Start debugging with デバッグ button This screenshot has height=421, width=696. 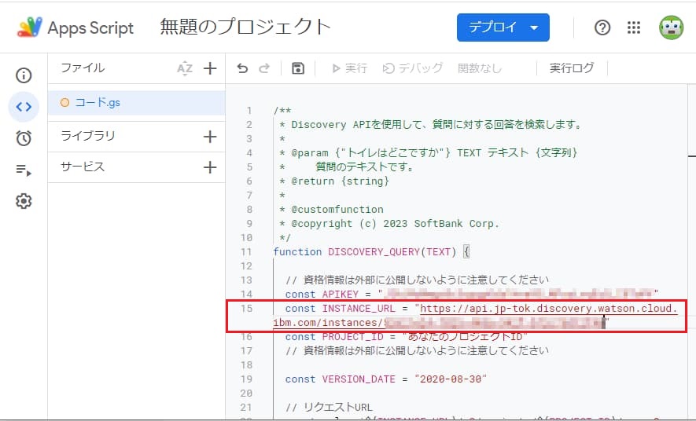[x=413, y=68]
